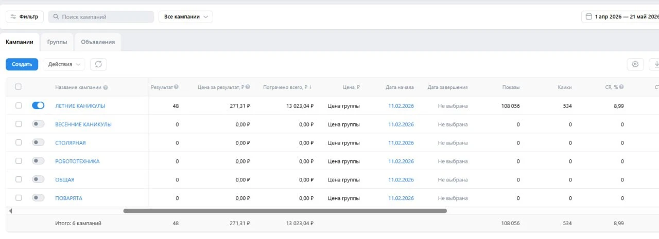Screen dimensions: 659x239
Task: Check the ПОВАРЯТА row checkbox
Action: click(19, 198)
